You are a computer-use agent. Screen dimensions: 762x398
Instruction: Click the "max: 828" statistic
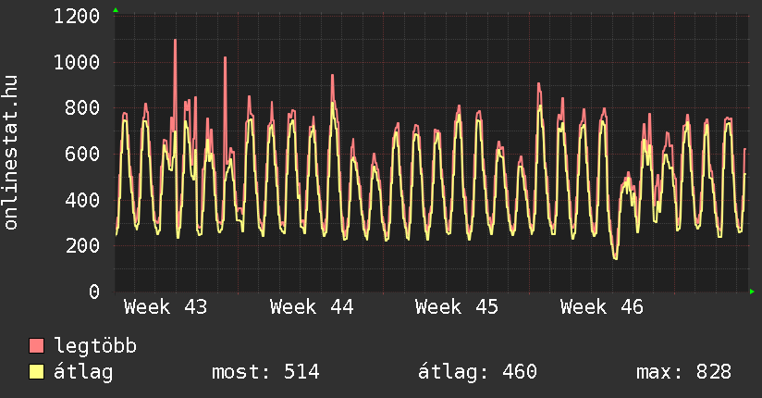(683, 373)
